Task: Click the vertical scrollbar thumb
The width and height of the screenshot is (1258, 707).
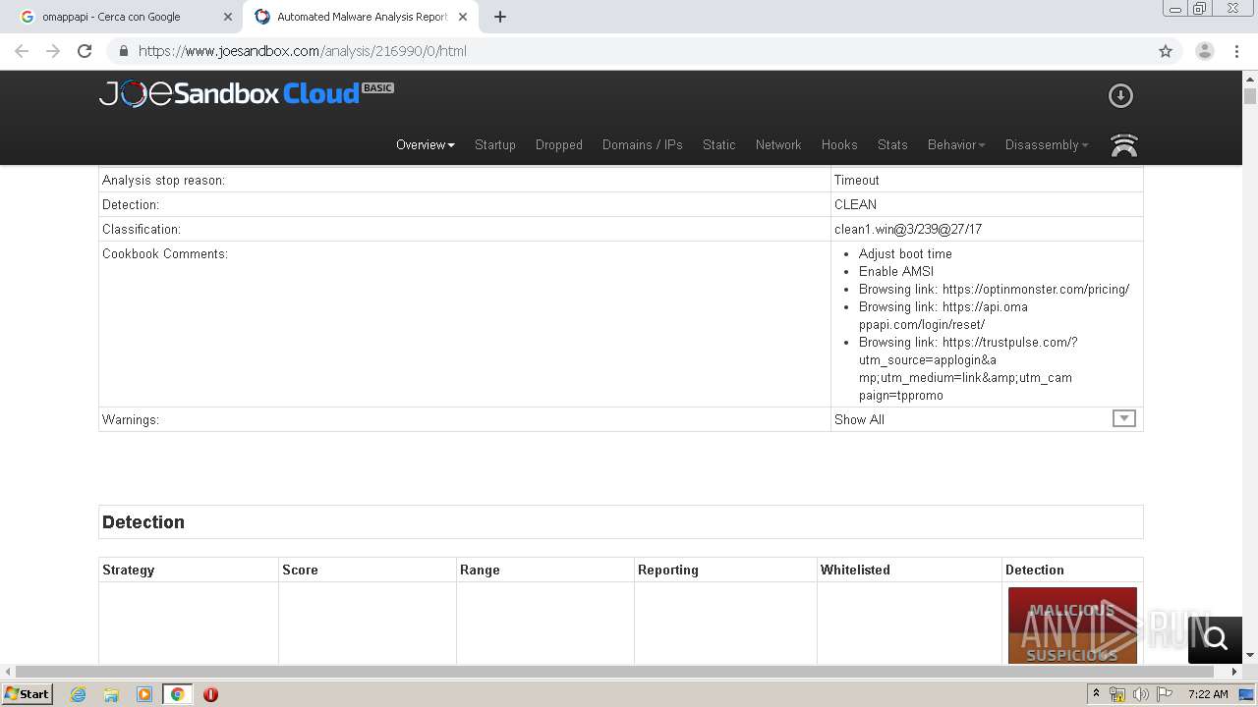Action: [1250, 96]
